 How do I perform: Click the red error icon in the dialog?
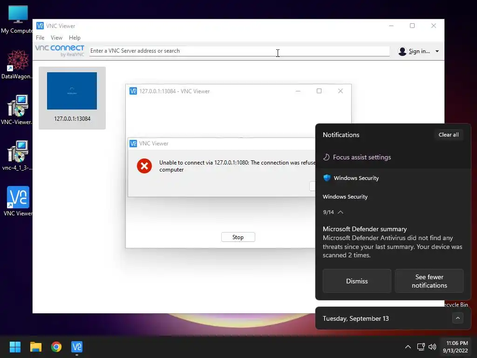tap(144, 166)
